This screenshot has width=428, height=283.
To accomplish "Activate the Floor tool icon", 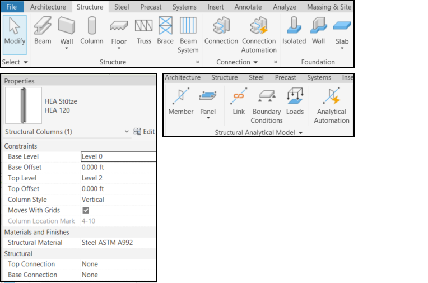I will click(x=119, y=26).
